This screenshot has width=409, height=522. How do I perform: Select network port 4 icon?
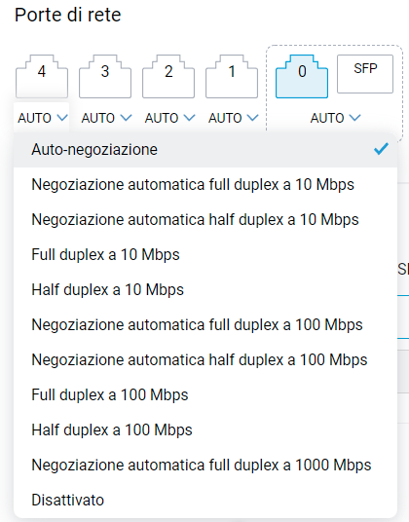(x=42, y=77)
